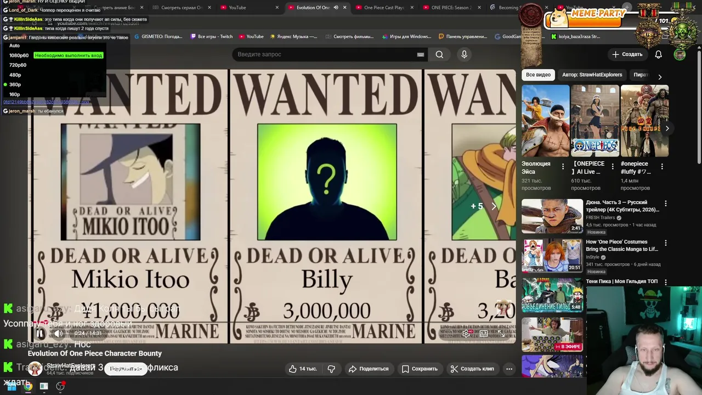This screenshot has height=395, width=702.
Task: Click the YouTube search magnifier button
Action: click(x=439, y=54)
